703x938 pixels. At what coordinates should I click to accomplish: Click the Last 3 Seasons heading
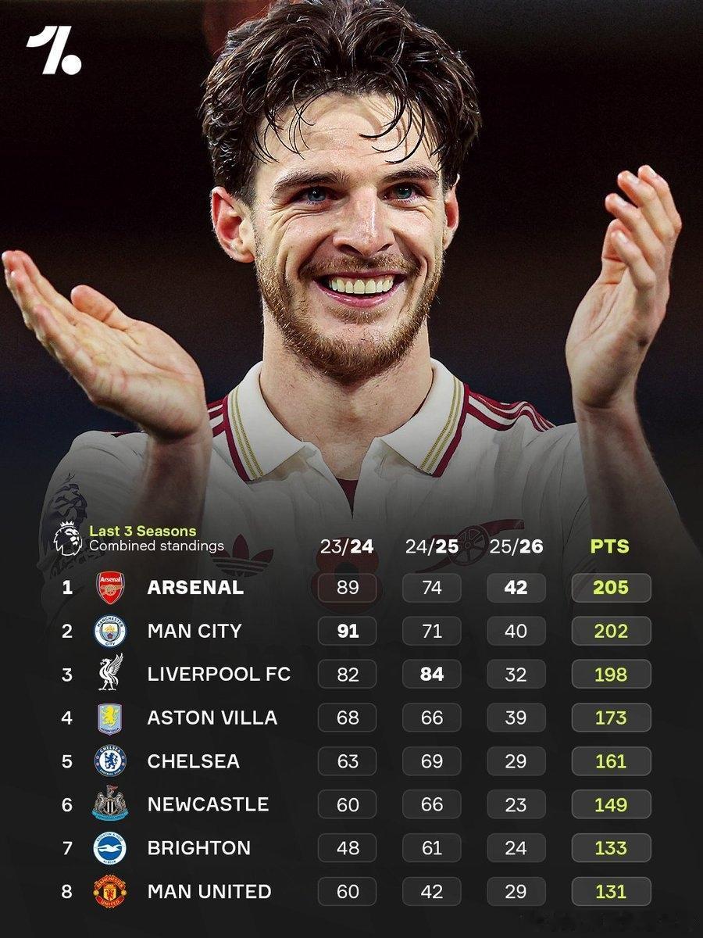pyautogui.click(x=143, y=532)
